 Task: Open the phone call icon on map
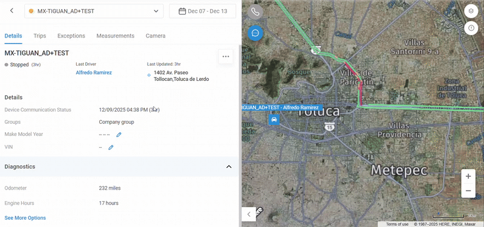point(255,12)
